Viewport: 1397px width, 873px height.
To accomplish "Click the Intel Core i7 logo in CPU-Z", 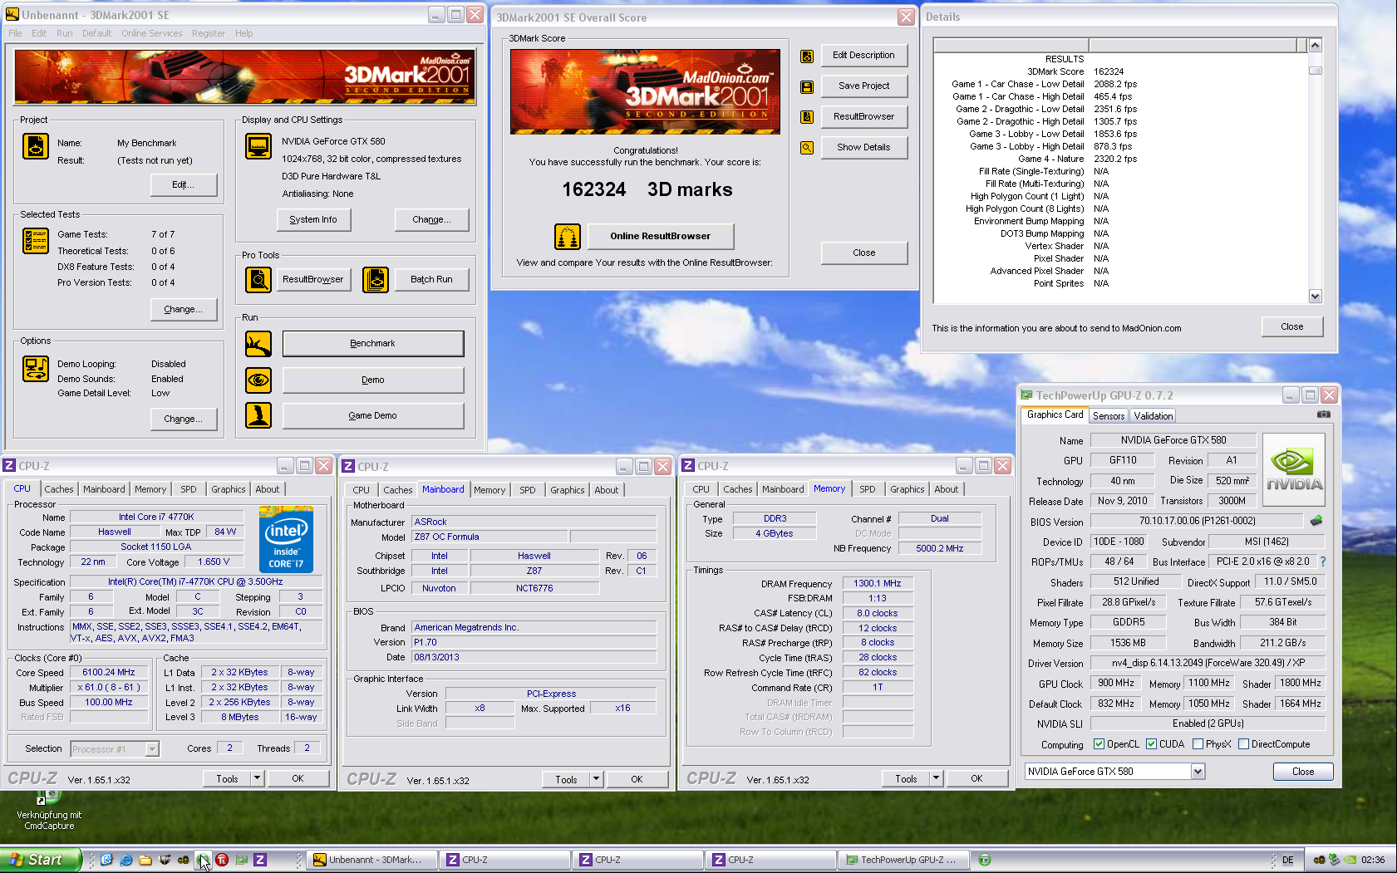I will tap(286, 539).
